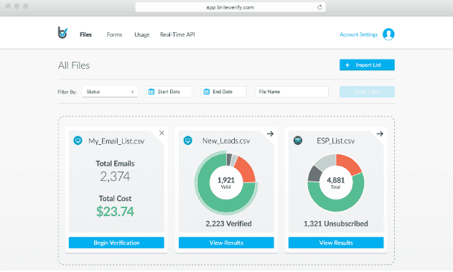Begin Verification for My_Email_List.csv
The image size is (453, 272).
click(x=116, y=243)
